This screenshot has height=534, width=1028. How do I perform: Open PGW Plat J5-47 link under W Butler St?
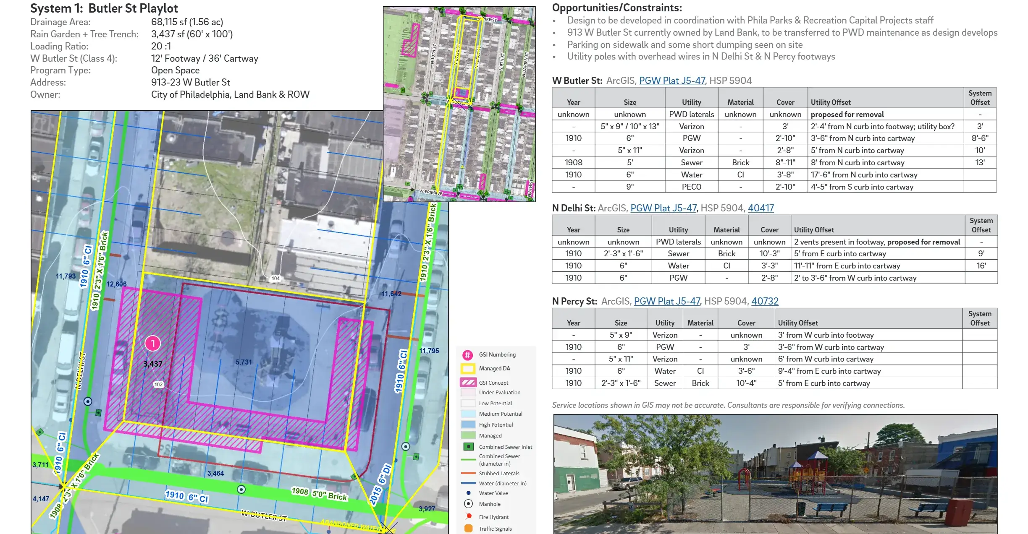click(671, 81)
